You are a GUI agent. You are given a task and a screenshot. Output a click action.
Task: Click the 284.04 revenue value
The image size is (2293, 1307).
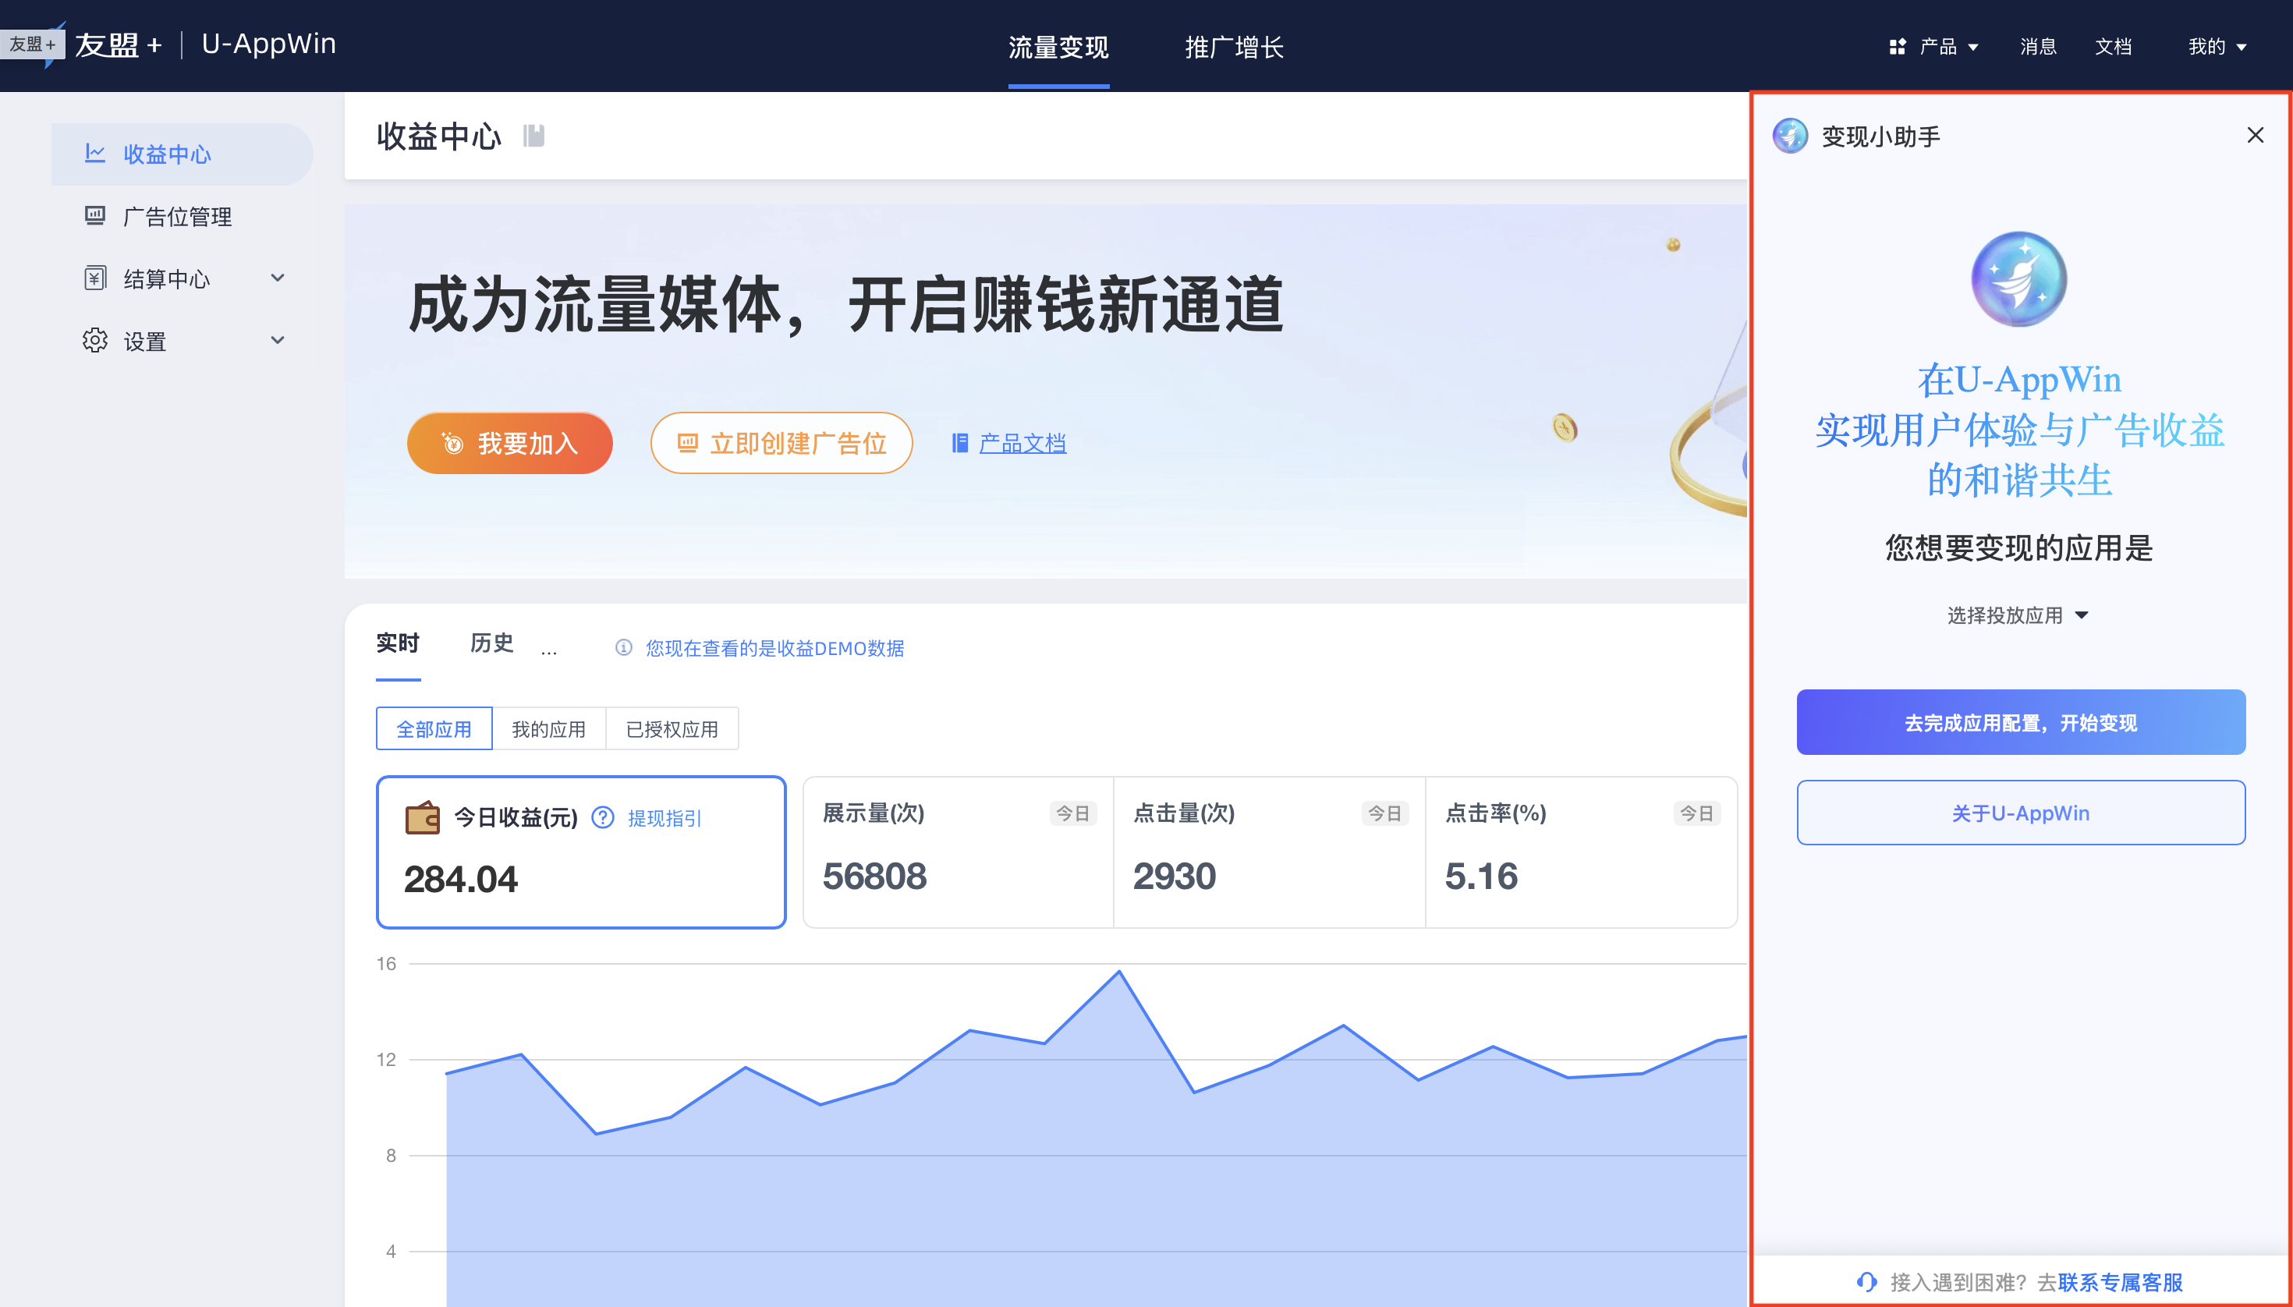pyautogui.click(x=461, y=879)
